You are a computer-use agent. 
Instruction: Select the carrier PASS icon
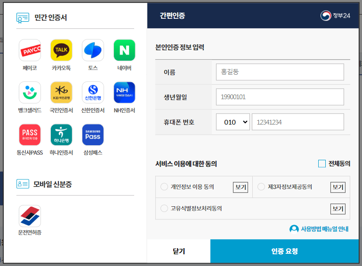point(30,135)
